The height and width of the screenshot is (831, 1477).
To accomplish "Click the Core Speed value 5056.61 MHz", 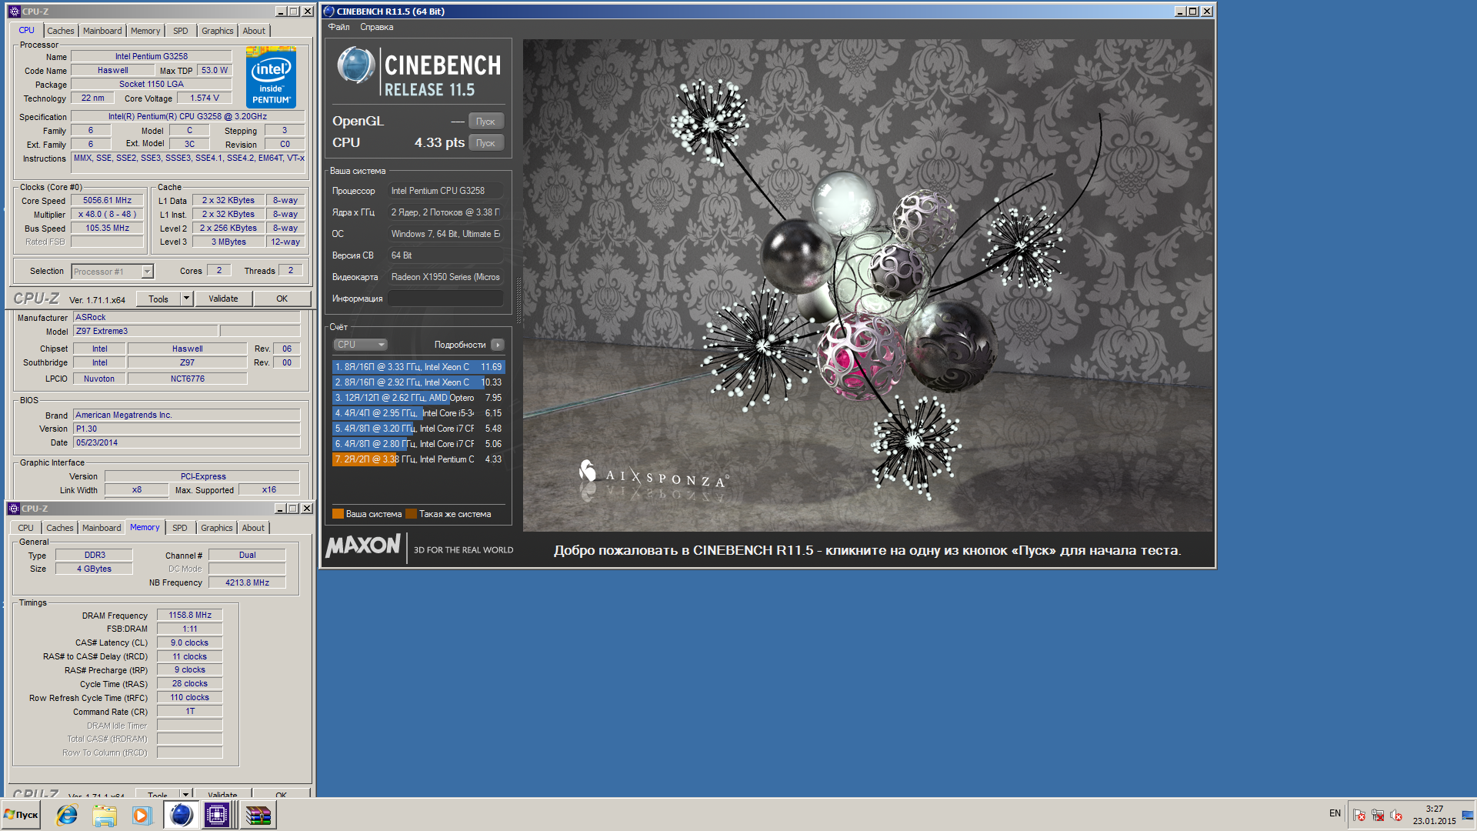I will [x=108, y=200].
